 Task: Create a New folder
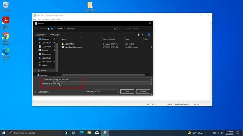click(x=55, y=34)
